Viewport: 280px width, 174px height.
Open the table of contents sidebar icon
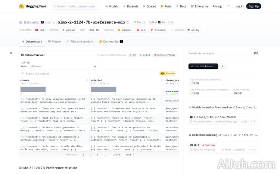pyautogui.click(x=11, y=53)
